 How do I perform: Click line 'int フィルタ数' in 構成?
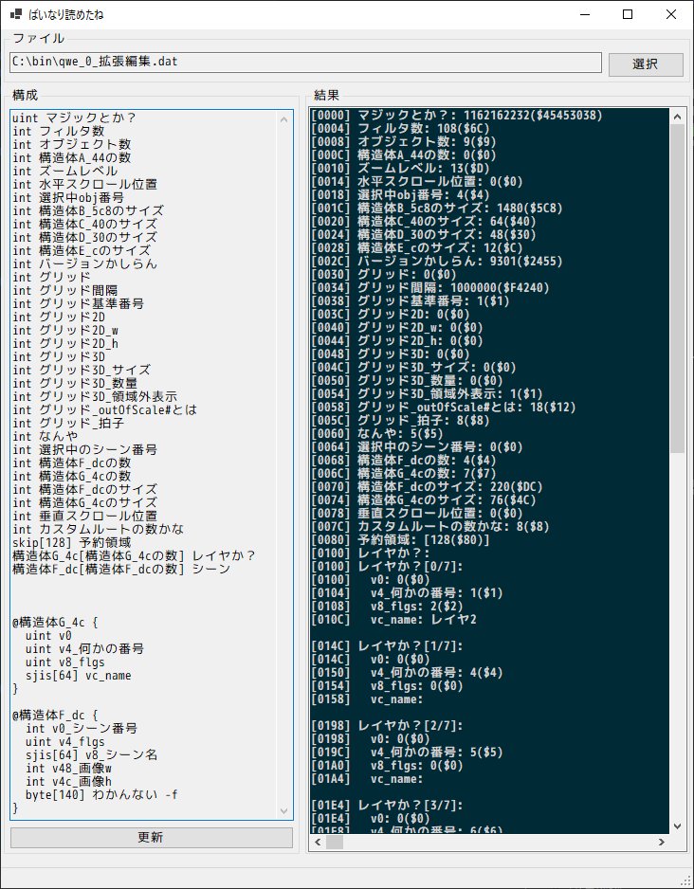(x=59, y=131)
